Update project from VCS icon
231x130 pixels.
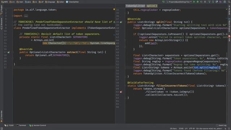tap(209, 2)
